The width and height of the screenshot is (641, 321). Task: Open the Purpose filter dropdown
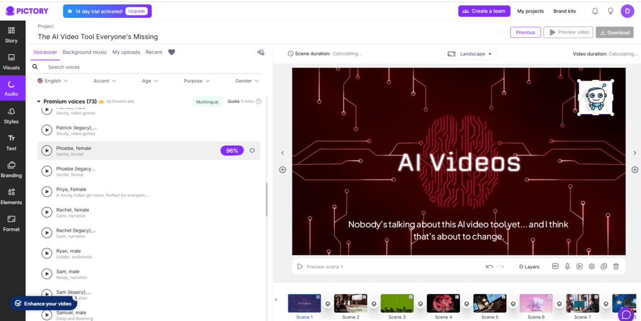(x=196, y=81)
